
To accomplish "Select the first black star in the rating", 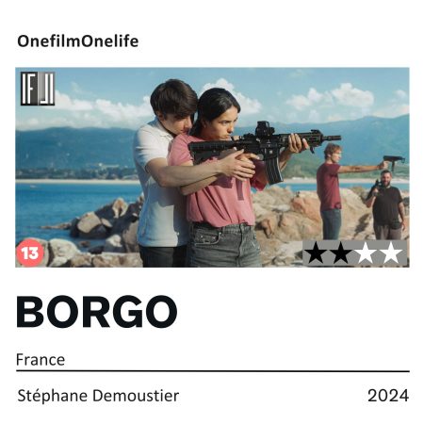I will tap(316, 253).
